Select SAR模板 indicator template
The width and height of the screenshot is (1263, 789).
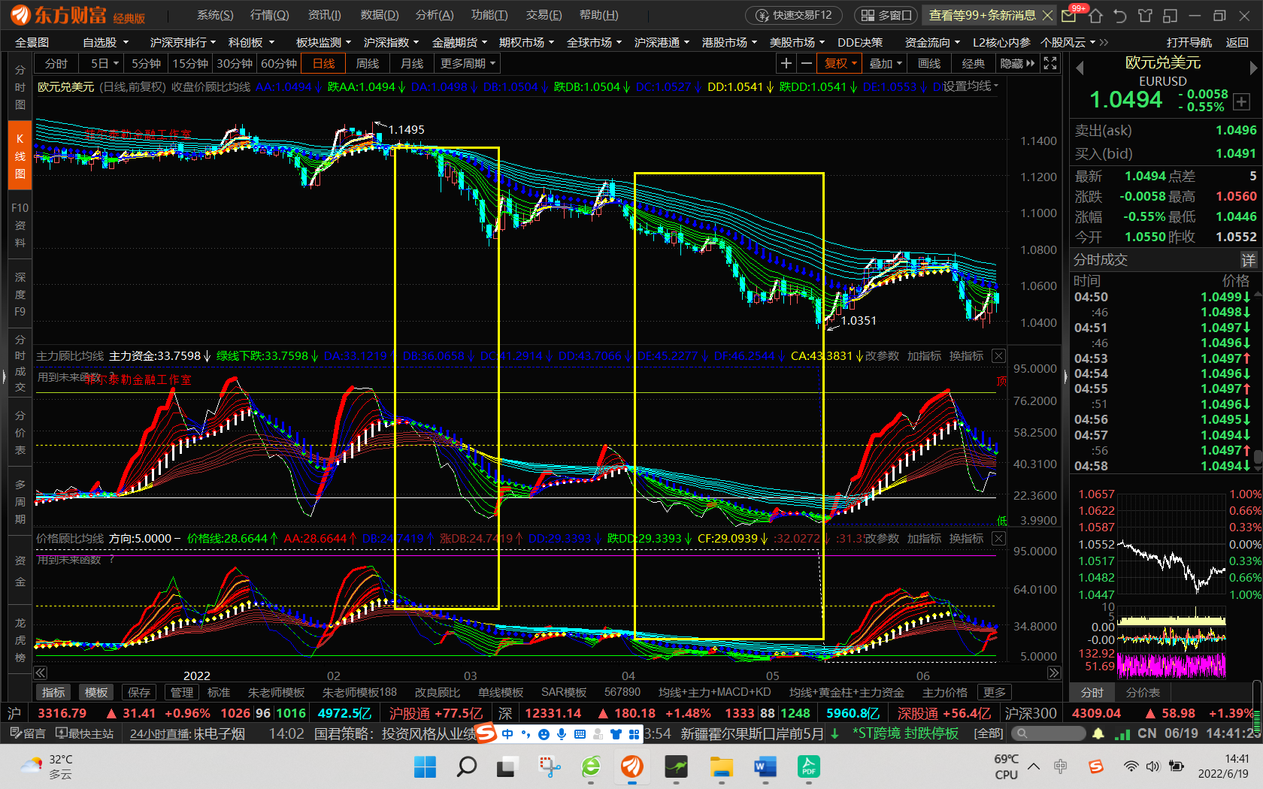564,692
